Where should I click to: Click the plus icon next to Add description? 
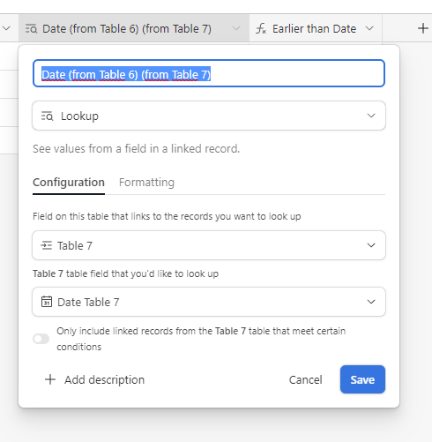50,379
